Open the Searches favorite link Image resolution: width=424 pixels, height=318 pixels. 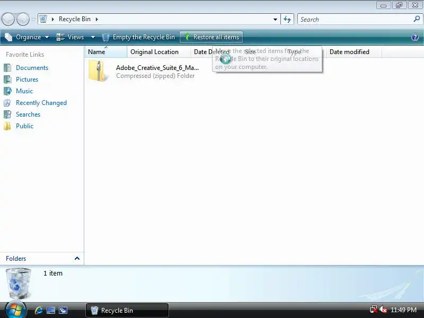[x=28, y=114]
